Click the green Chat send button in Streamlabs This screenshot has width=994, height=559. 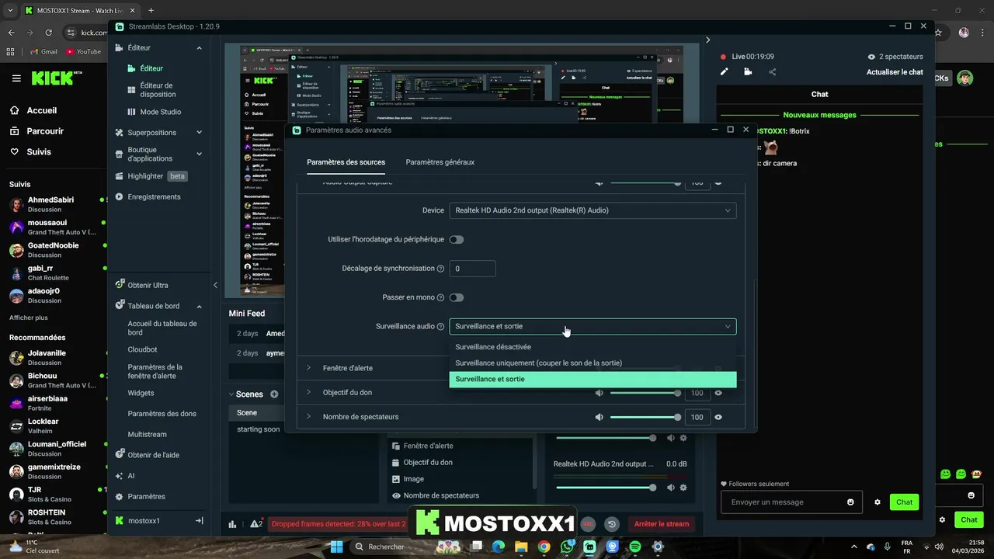tap(904, 502)
